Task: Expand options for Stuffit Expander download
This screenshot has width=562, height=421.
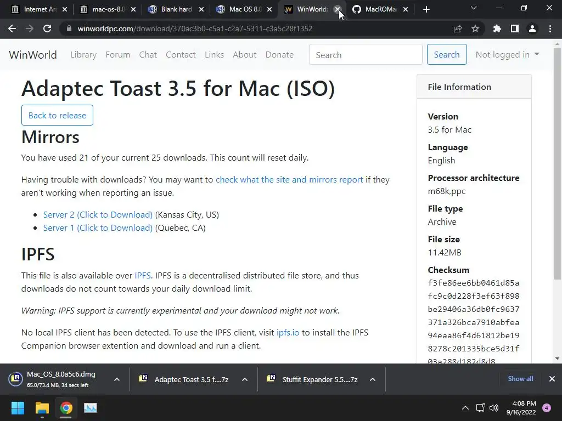Action: (x=373, y=379)
